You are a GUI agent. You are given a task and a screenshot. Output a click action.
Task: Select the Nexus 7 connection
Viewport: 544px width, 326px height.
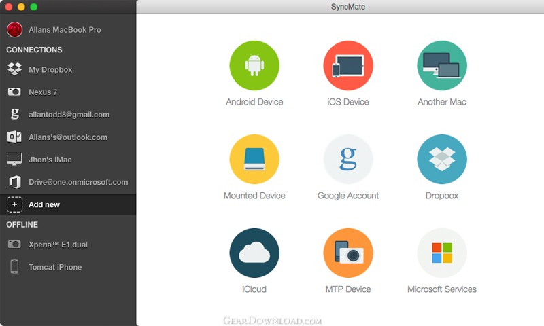click(x=68, y=92)
